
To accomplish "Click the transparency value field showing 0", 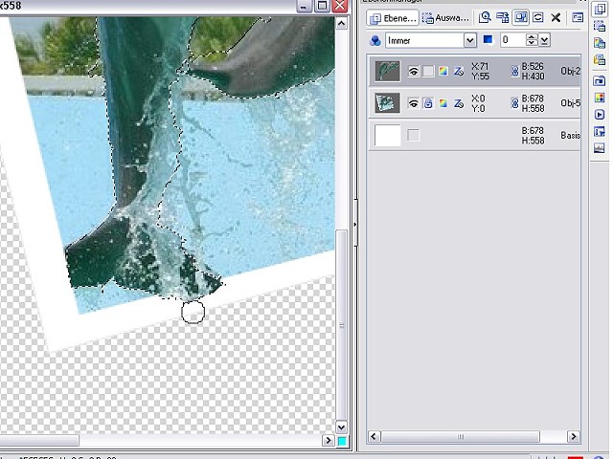I will pos(513,40).
